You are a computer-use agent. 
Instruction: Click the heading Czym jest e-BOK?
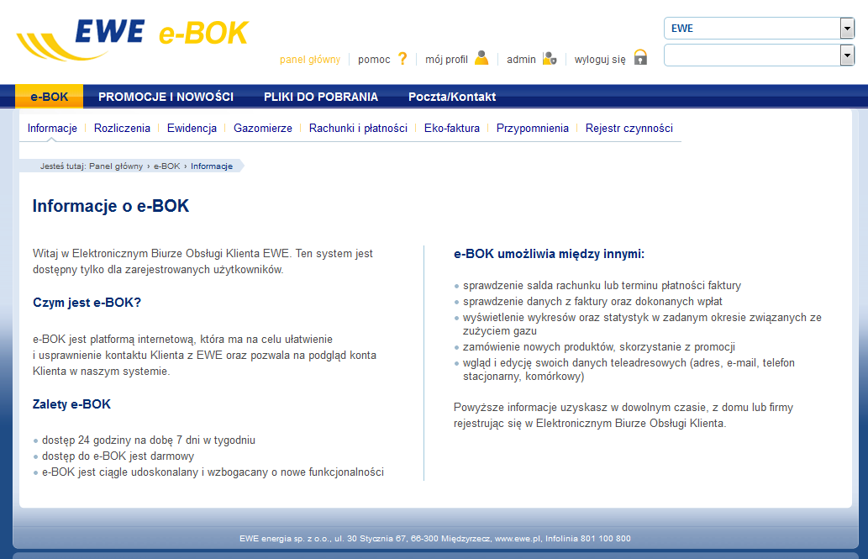pyautogui.click(x=87, y=303)
